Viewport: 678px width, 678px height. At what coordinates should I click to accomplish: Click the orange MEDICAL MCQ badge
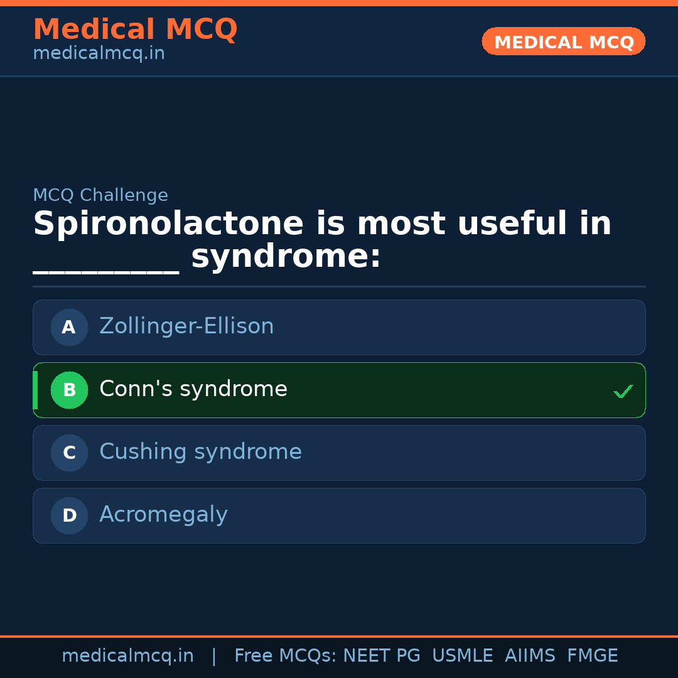click(564, 42)
